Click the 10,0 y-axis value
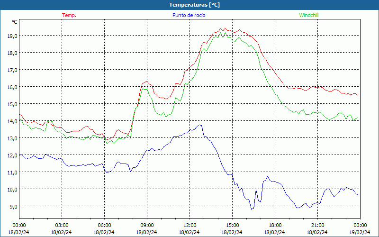The height and width of the screenshot is (237, 379). (x=12, y=189)
